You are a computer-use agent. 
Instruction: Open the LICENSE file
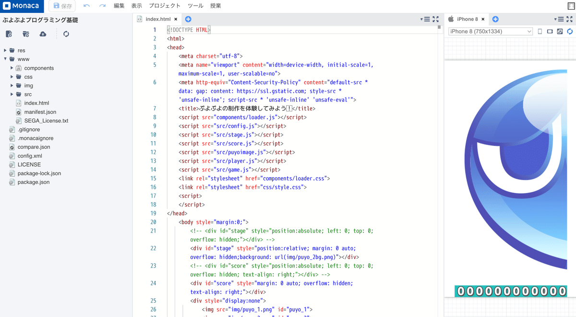[29, 164]
